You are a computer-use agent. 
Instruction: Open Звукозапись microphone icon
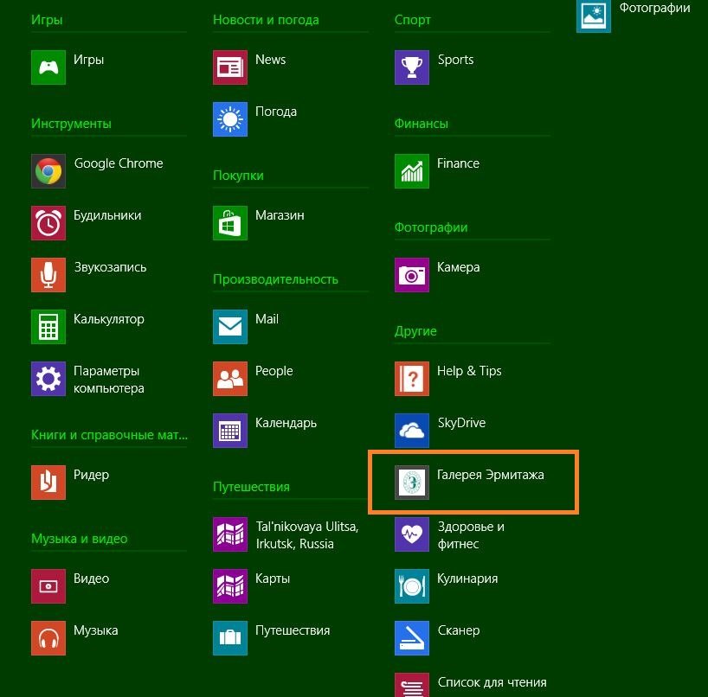pyautogui.click(x=48, y=275)
